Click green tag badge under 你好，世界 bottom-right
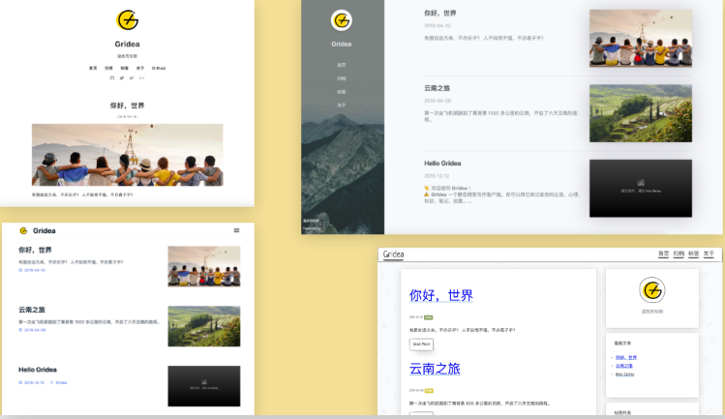Image resolution: width=725 pixels, height=419 pixels. [x=428, y=317]
